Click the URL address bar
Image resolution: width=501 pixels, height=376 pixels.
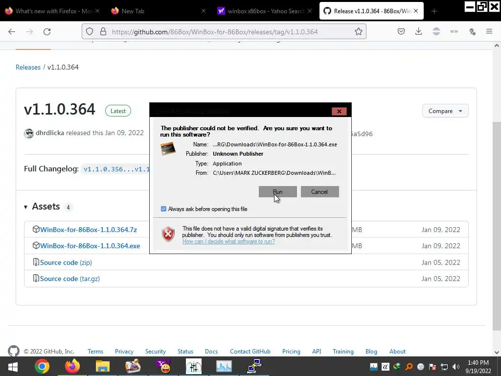(224, 32)
